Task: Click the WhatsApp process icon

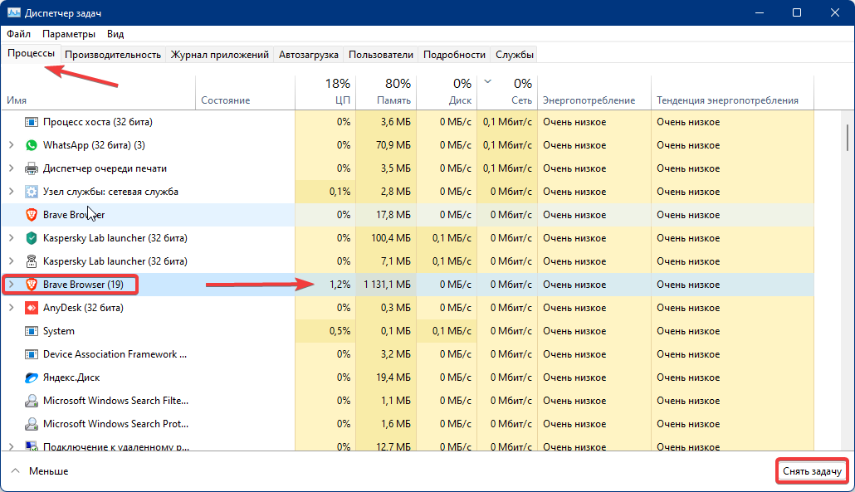Action: coord(30,144)
